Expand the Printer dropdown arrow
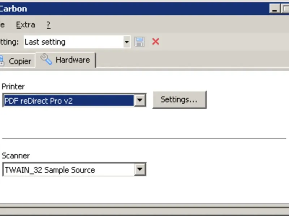 tap(140, 101)
